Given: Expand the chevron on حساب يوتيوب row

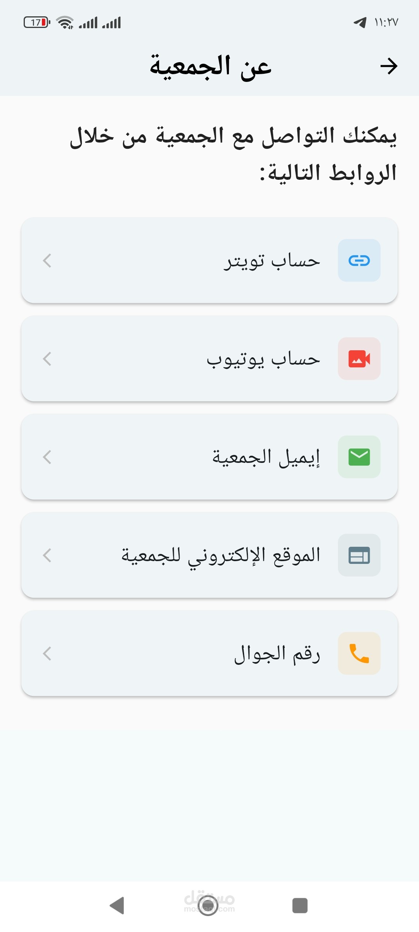Looking at the screenshot, I should tap(47, 359).
